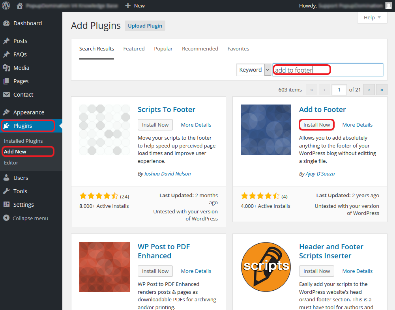
Task: Switch to the Featured tab
Action: [x=134, y=49]
